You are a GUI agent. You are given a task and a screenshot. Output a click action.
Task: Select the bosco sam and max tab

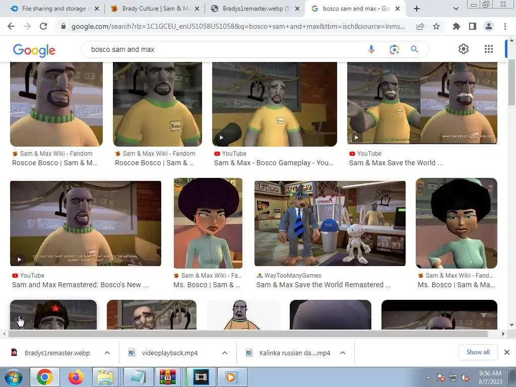pos(355,9)
